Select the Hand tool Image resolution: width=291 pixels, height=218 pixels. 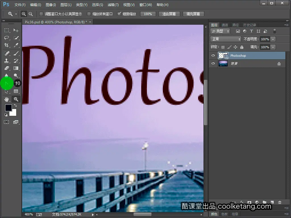(7, 99)
